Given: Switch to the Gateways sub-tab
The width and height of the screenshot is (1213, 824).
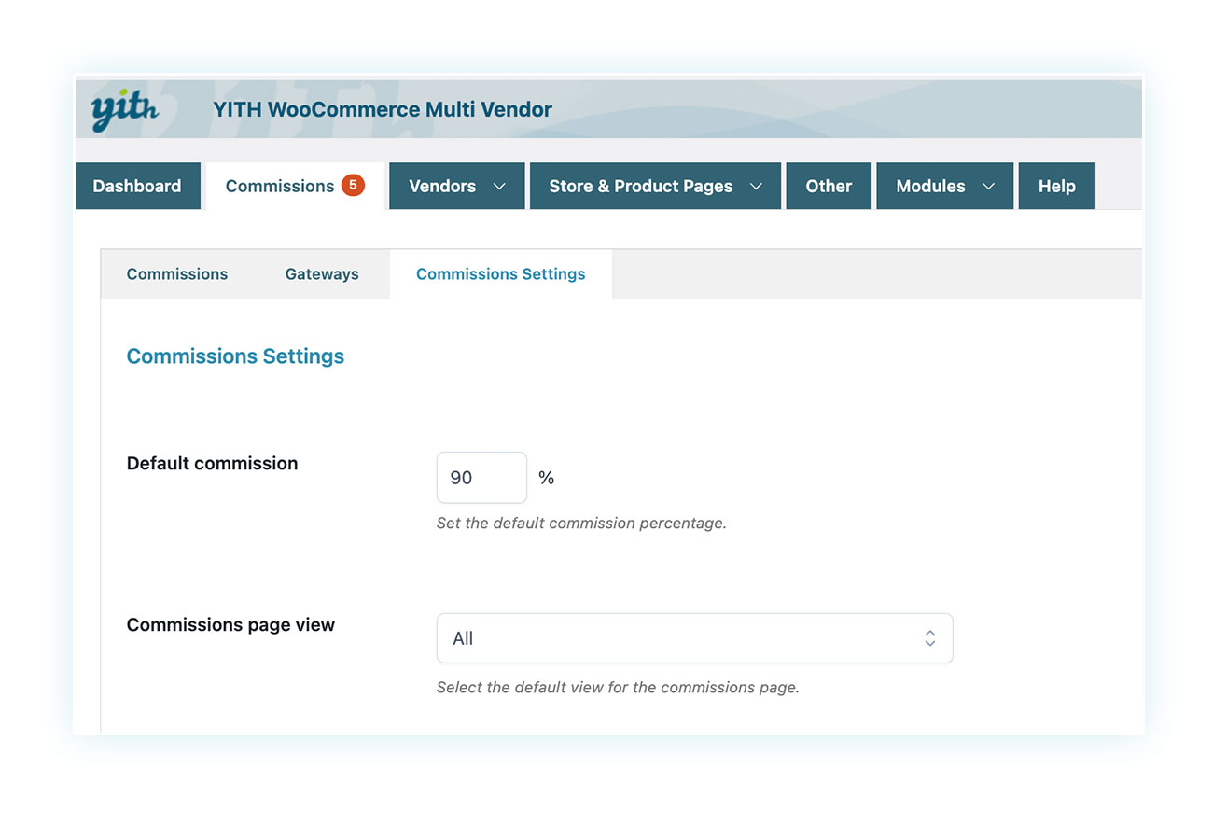Looking at the screenshot, I should coord(322,274).
